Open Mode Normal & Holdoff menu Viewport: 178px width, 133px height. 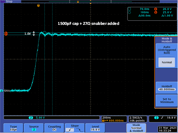(x=136, y=128)
